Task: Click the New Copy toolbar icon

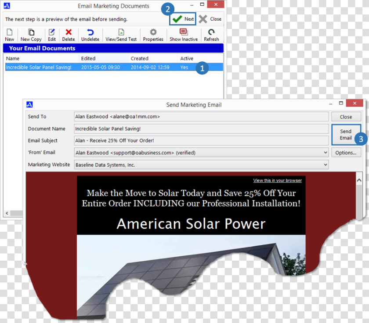Action: 31,35
